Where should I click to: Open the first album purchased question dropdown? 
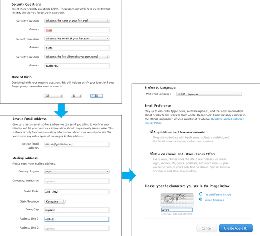(77, 57)
